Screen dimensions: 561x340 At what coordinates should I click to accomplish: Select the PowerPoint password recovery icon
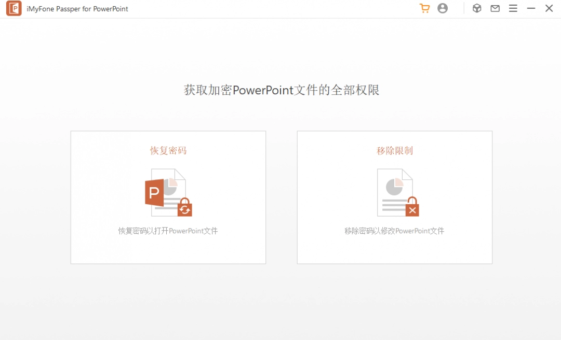click(168, 192)
